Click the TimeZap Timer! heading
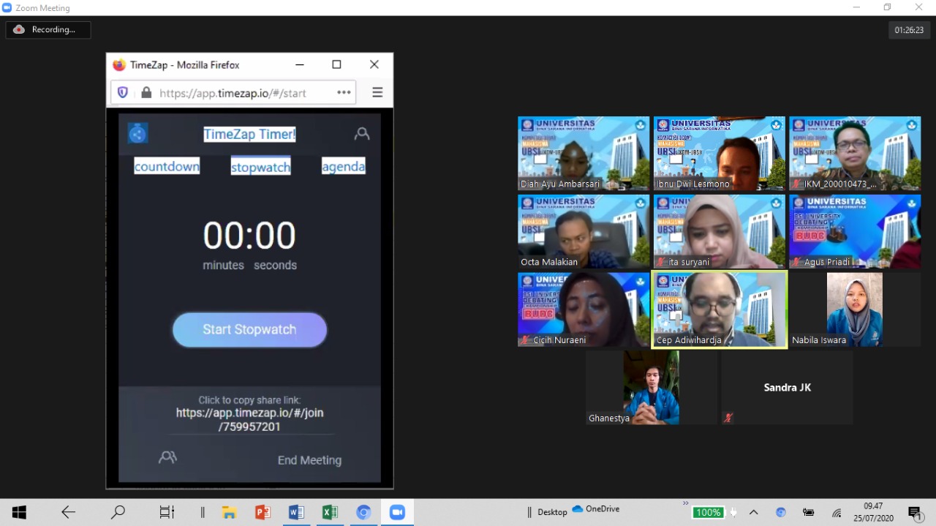This screenshot has height=526, width=936. (249, 134)
